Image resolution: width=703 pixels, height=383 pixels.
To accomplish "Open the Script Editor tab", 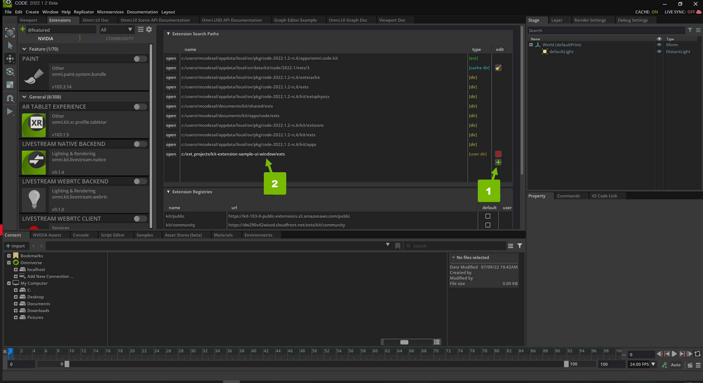I will 112,235.
